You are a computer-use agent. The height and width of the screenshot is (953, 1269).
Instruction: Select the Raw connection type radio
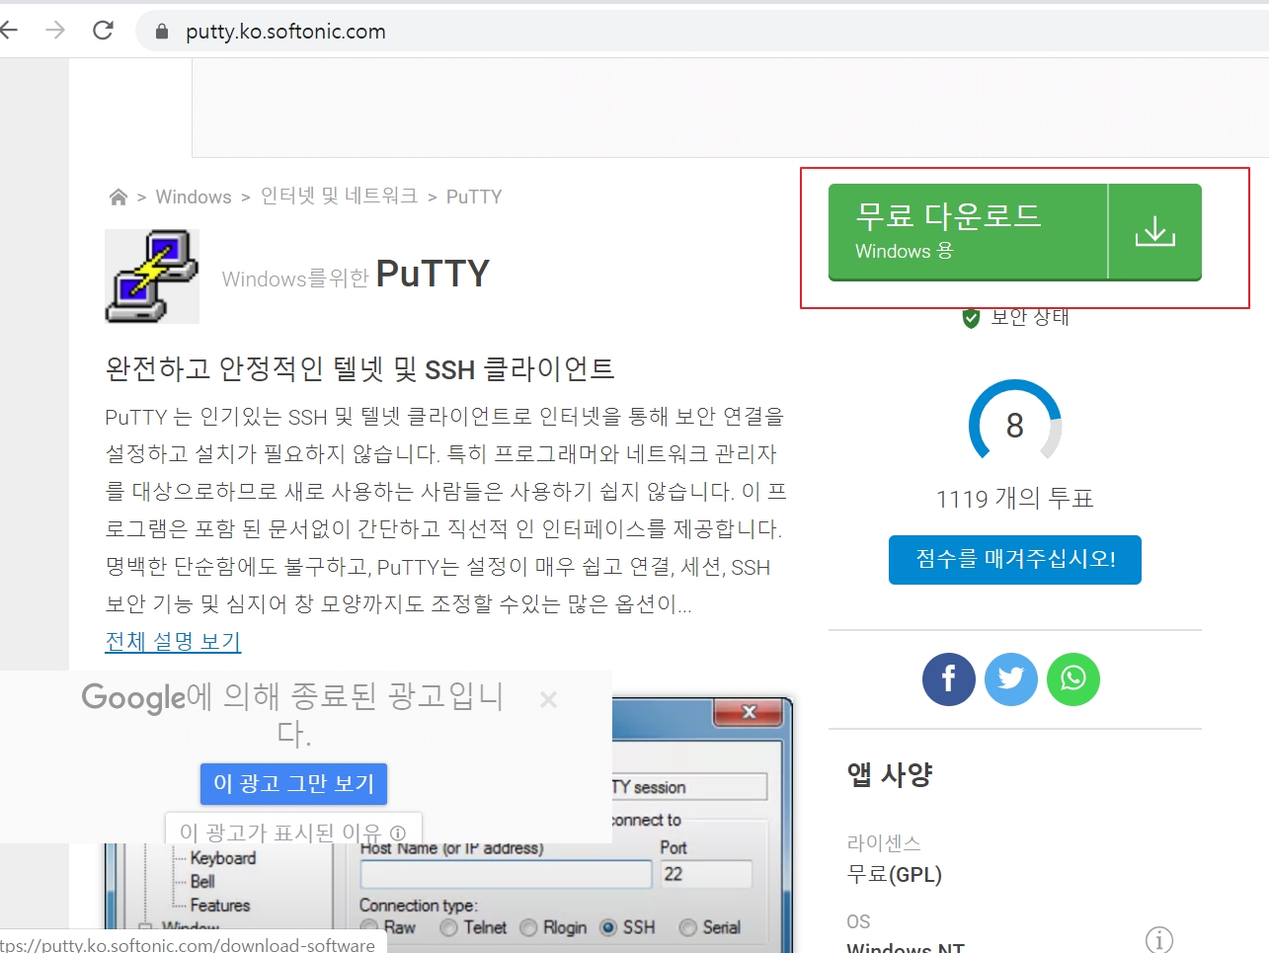coord(369,927)
